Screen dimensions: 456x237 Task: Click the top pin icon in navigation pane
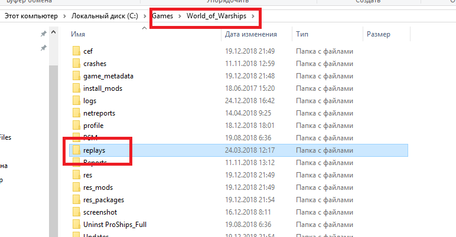[x=43, y=34]
